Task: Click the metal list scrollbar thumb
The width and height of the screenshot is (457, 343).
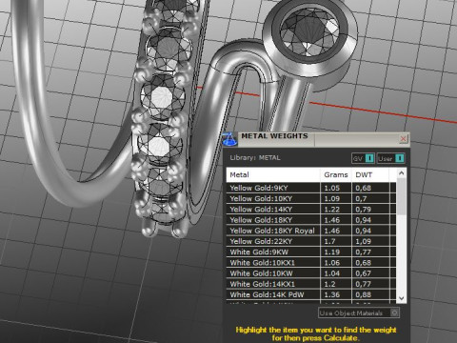Action: click(401, 196)
